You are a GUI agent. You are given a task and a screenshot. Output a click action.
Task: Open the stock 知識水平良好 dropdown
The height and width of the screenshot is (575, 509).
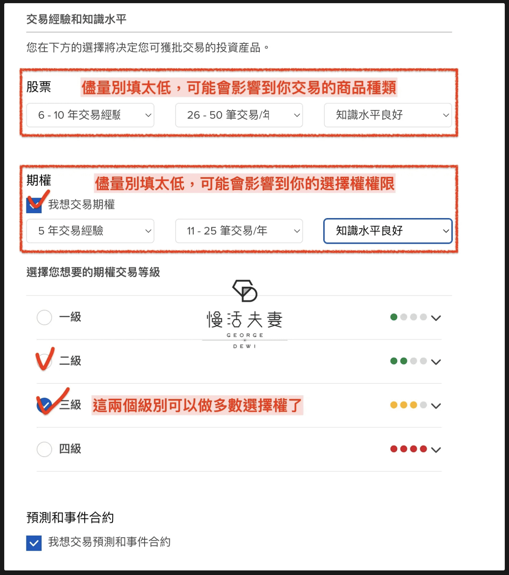tap(388, 115)
